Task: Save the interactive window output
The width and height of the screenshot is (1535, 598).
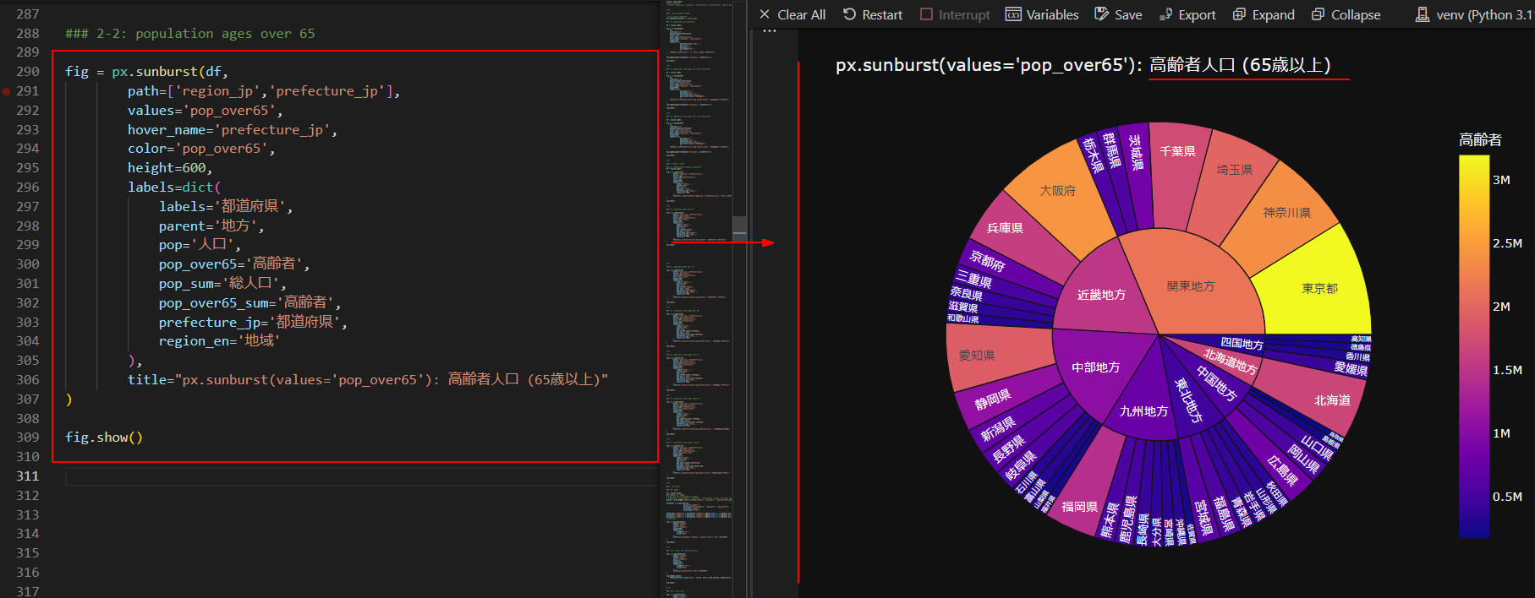Action: coord(1118,14)
